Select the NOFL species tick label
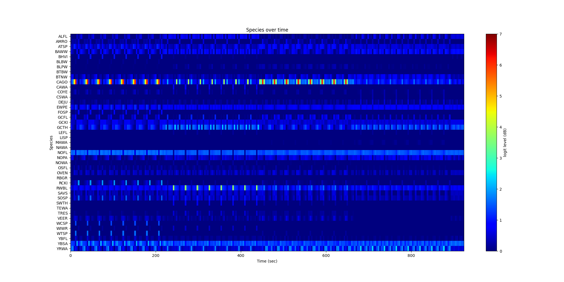The height and width of the screenshot is (282, 564). [x=62, y=153]
